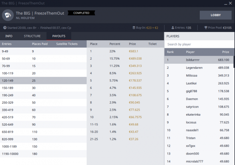Click the trophy icon beside Prize Pool
The image size is (235, 165).
[206, 28]
